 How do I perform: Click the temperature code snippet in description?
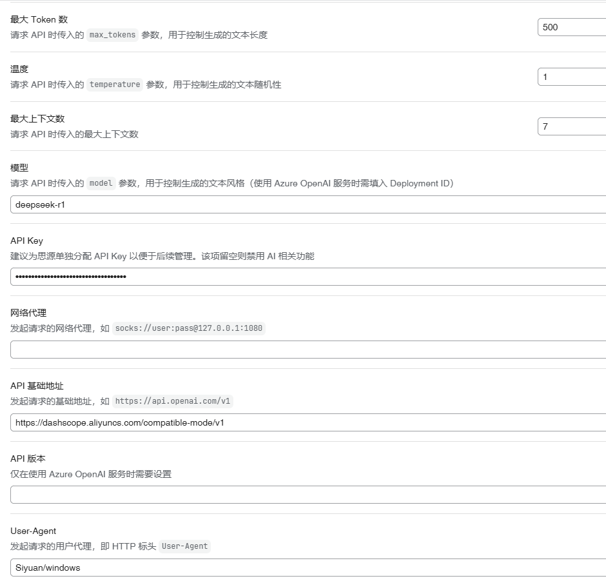(x=115, y=84)
